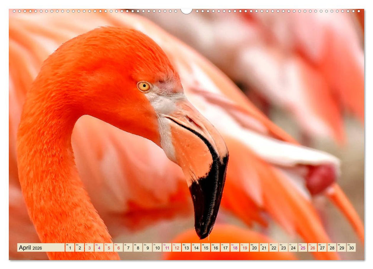Select date 1 labeled Mi in April
The width and height of the screenshot is (373, 269).
pyautogui.click(x=70, y=249)
